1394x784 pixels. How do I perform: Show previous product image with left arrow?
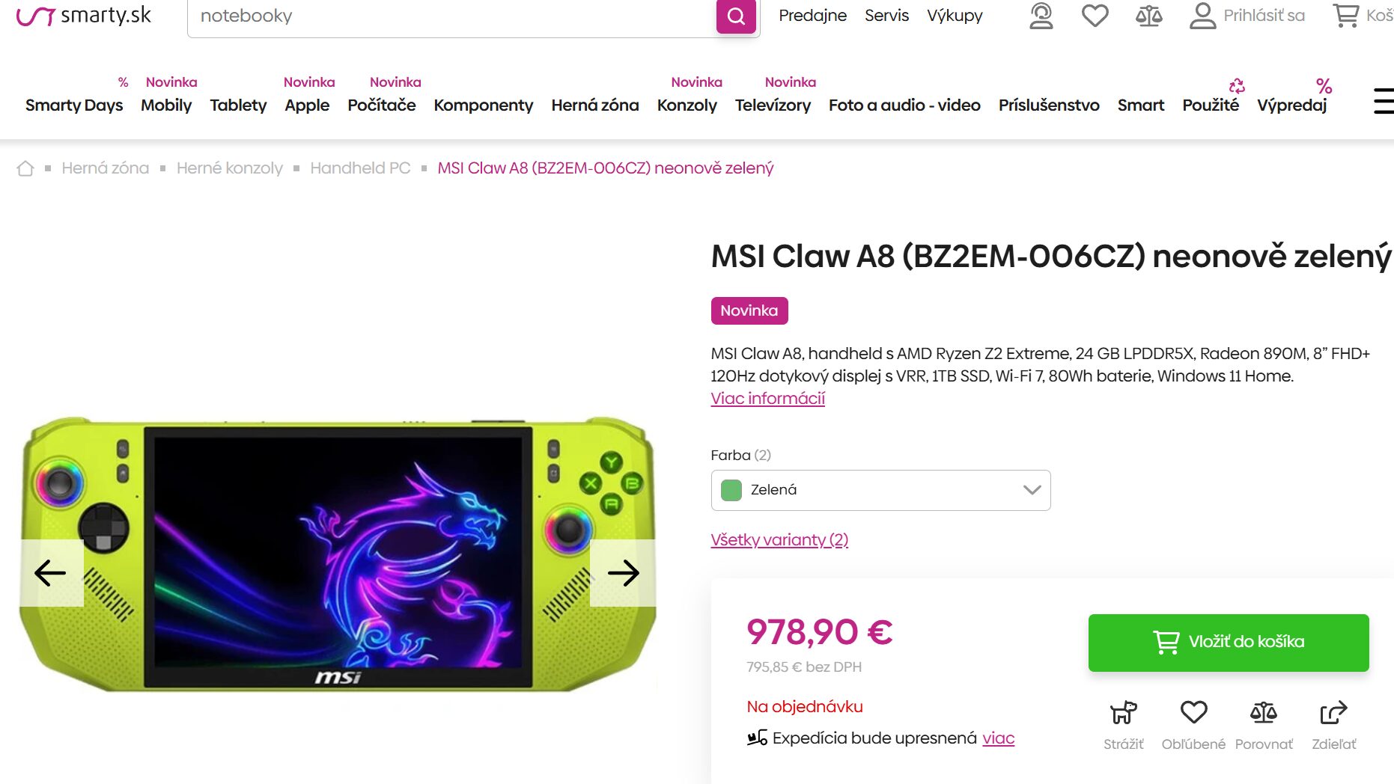pos(51,573)
